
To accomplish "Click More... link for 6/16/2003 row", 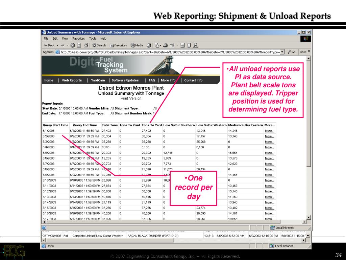I will pos(269,214).
